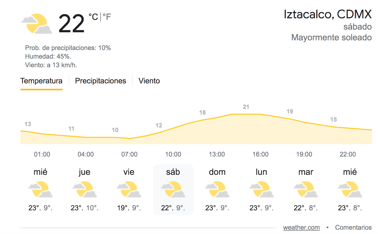Click the 21 degree peak on the graph
This screenshot has height=234, width=378.
click(246, 107)
